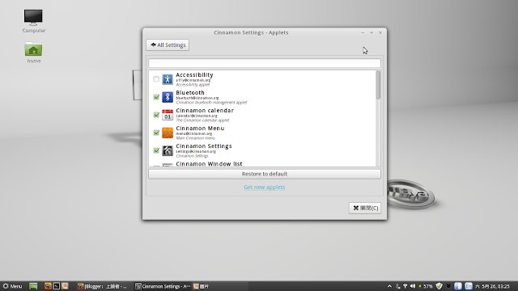518x291 pixels.
Task: Click the close button with X icon
Action: [x=365, y=208]
